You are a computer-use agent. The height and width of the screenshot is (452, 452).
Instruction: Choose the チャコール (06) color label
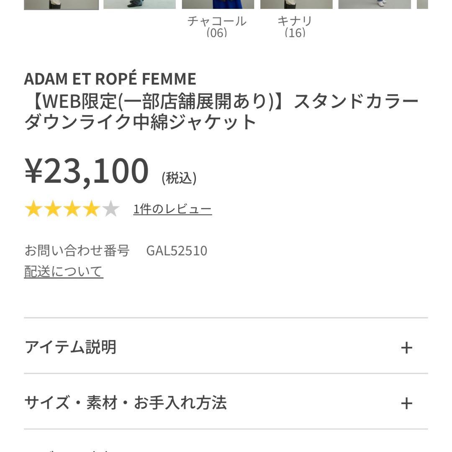217,26
